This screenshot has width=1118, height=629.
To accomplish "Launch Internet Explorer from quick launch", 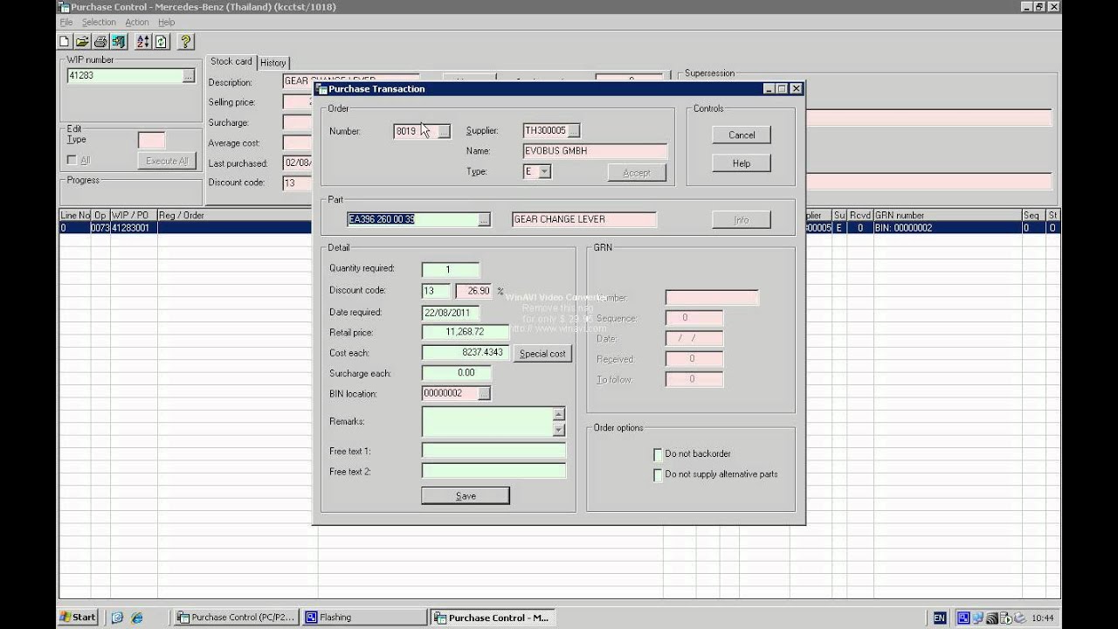I will (137, 618).
